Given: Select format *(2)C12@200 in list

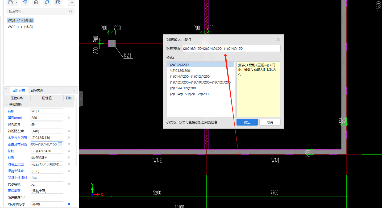Looking at the screenshot, I should click(x=200, y=70).
